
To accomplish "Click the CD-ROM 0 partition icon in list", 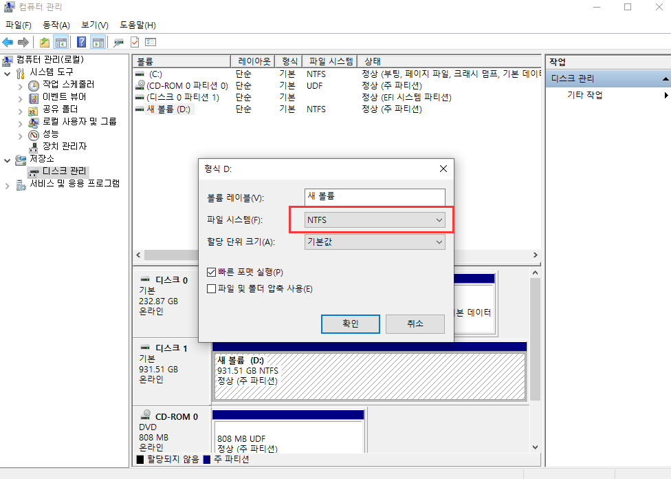I will point(140,85).
